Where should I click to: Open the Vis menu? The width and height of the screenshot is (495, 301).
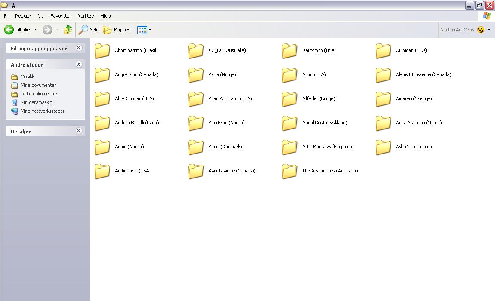pos(41,16)
